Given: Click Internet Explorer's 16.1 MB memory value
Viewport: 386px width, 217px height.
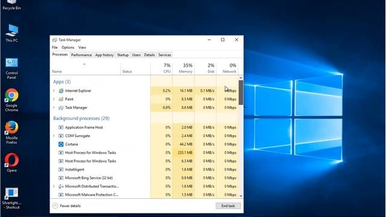Looking at the screenshot, I should pyautogui.click(x=186, y=91).
